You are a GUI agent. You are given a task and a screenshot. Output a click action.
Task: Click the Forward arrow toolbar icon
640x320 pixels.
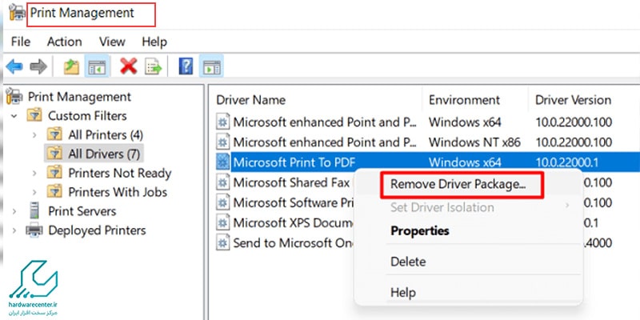click(x=38, y=66)
